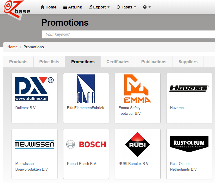The height and width of the screenshot is (183, 215).
Task: Open Elfa ElementenFabriek supplier name
Action: [x=85, y=108]
